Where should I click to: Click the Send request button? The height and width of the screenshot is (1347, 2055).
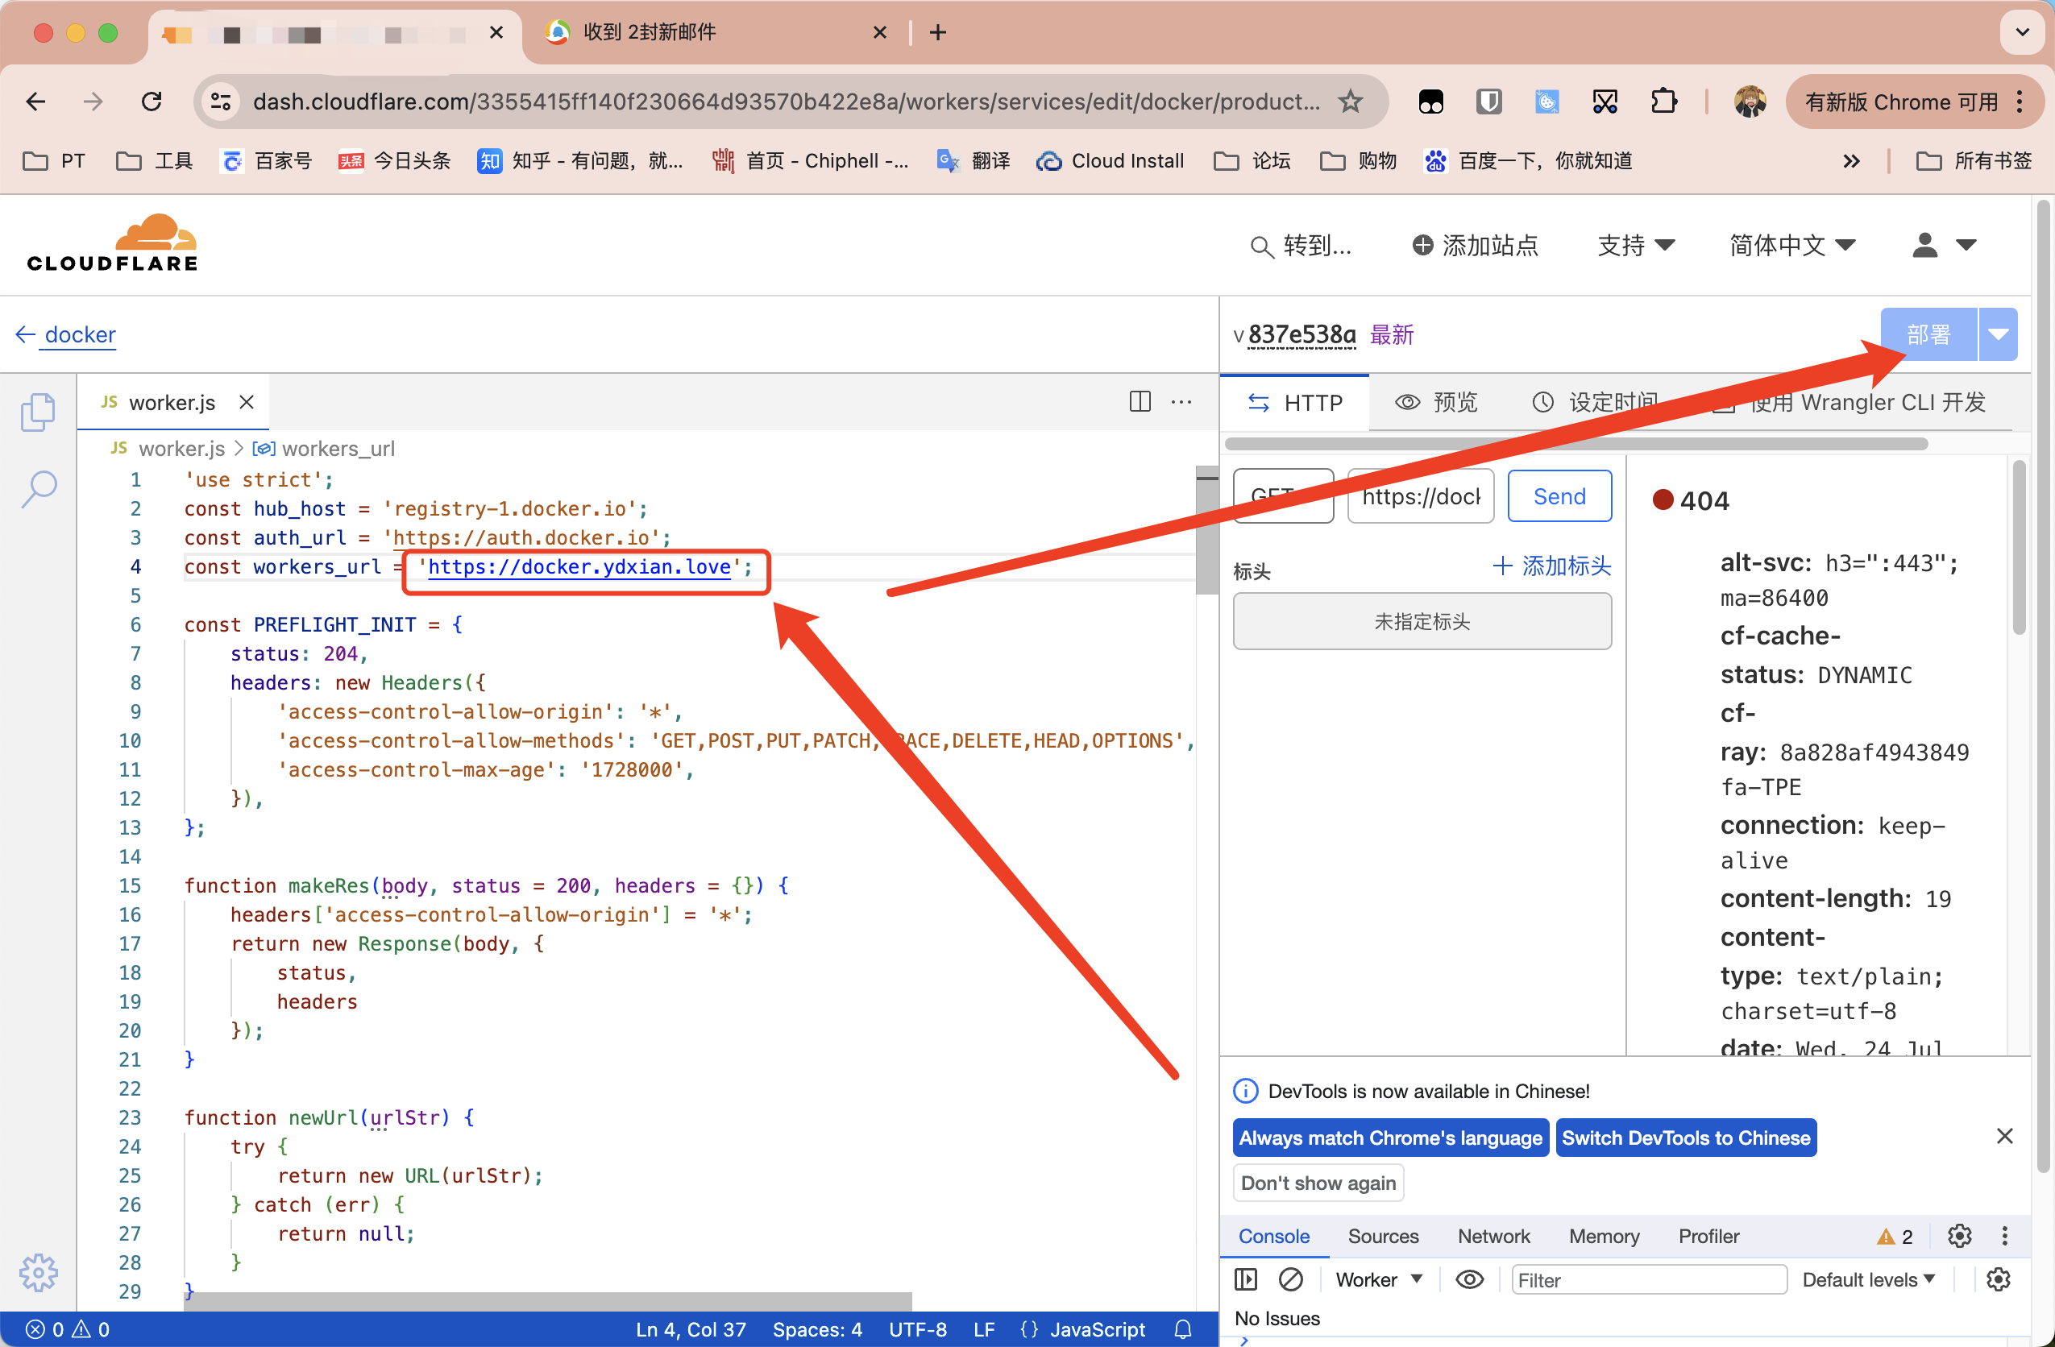[1559, 496]
